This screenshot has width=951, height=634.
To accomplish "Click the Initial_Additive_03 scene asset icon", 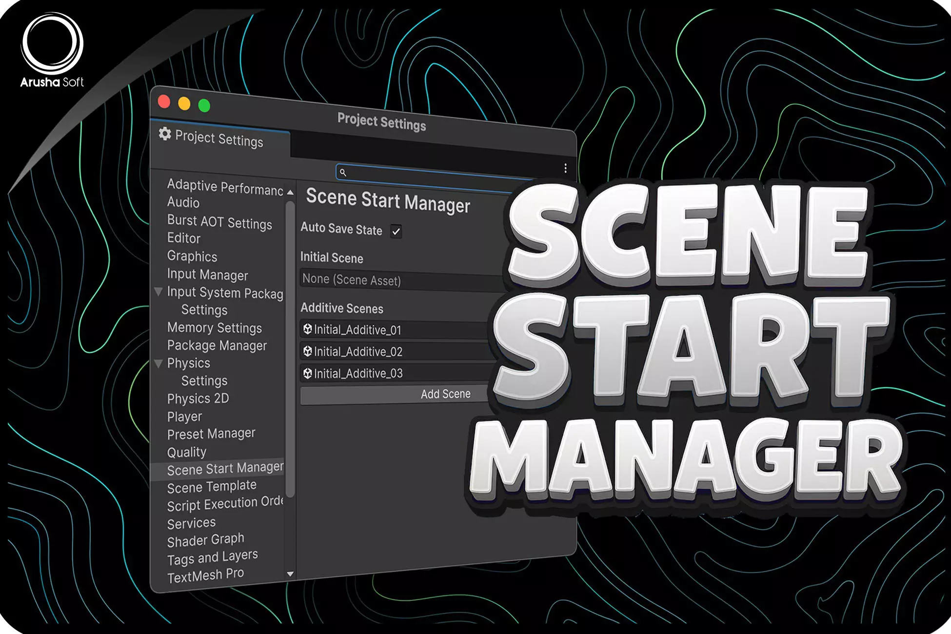I will [308, 373].
